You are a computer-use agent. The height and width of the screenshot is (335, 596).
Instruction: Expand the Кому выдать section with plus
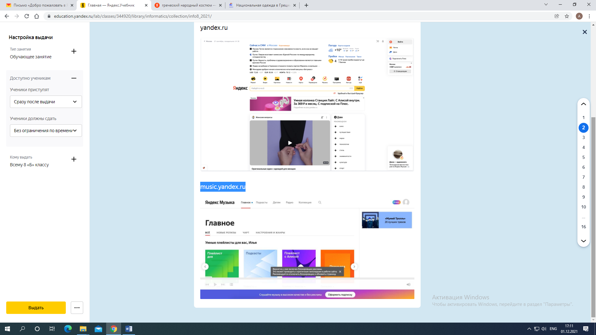74,159
